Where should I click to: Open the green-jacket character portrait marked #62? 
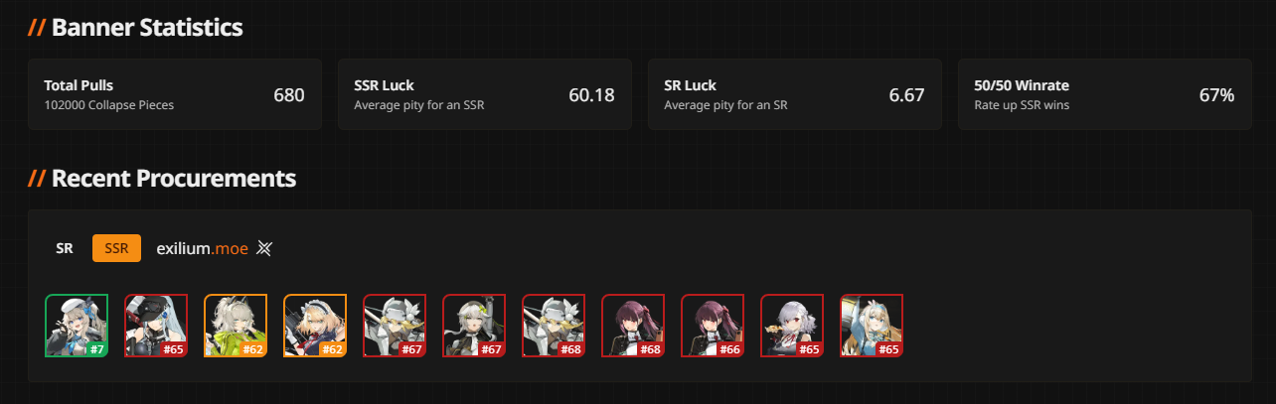236,326
